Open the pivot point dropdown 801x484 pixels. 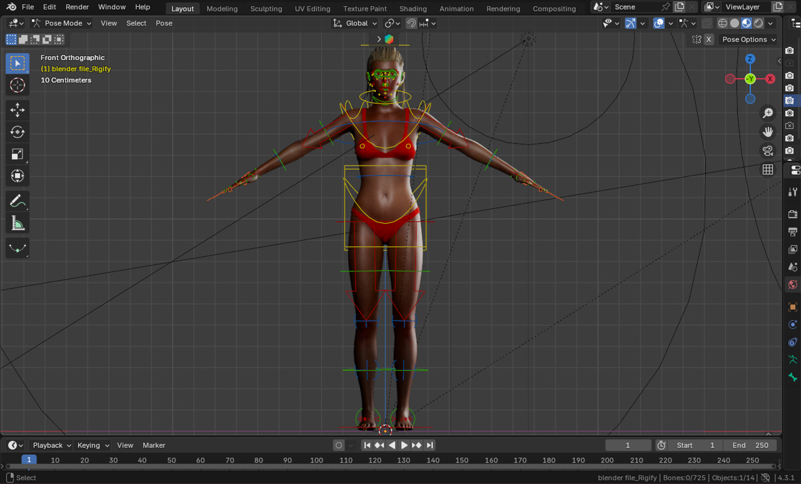point(392,23)
